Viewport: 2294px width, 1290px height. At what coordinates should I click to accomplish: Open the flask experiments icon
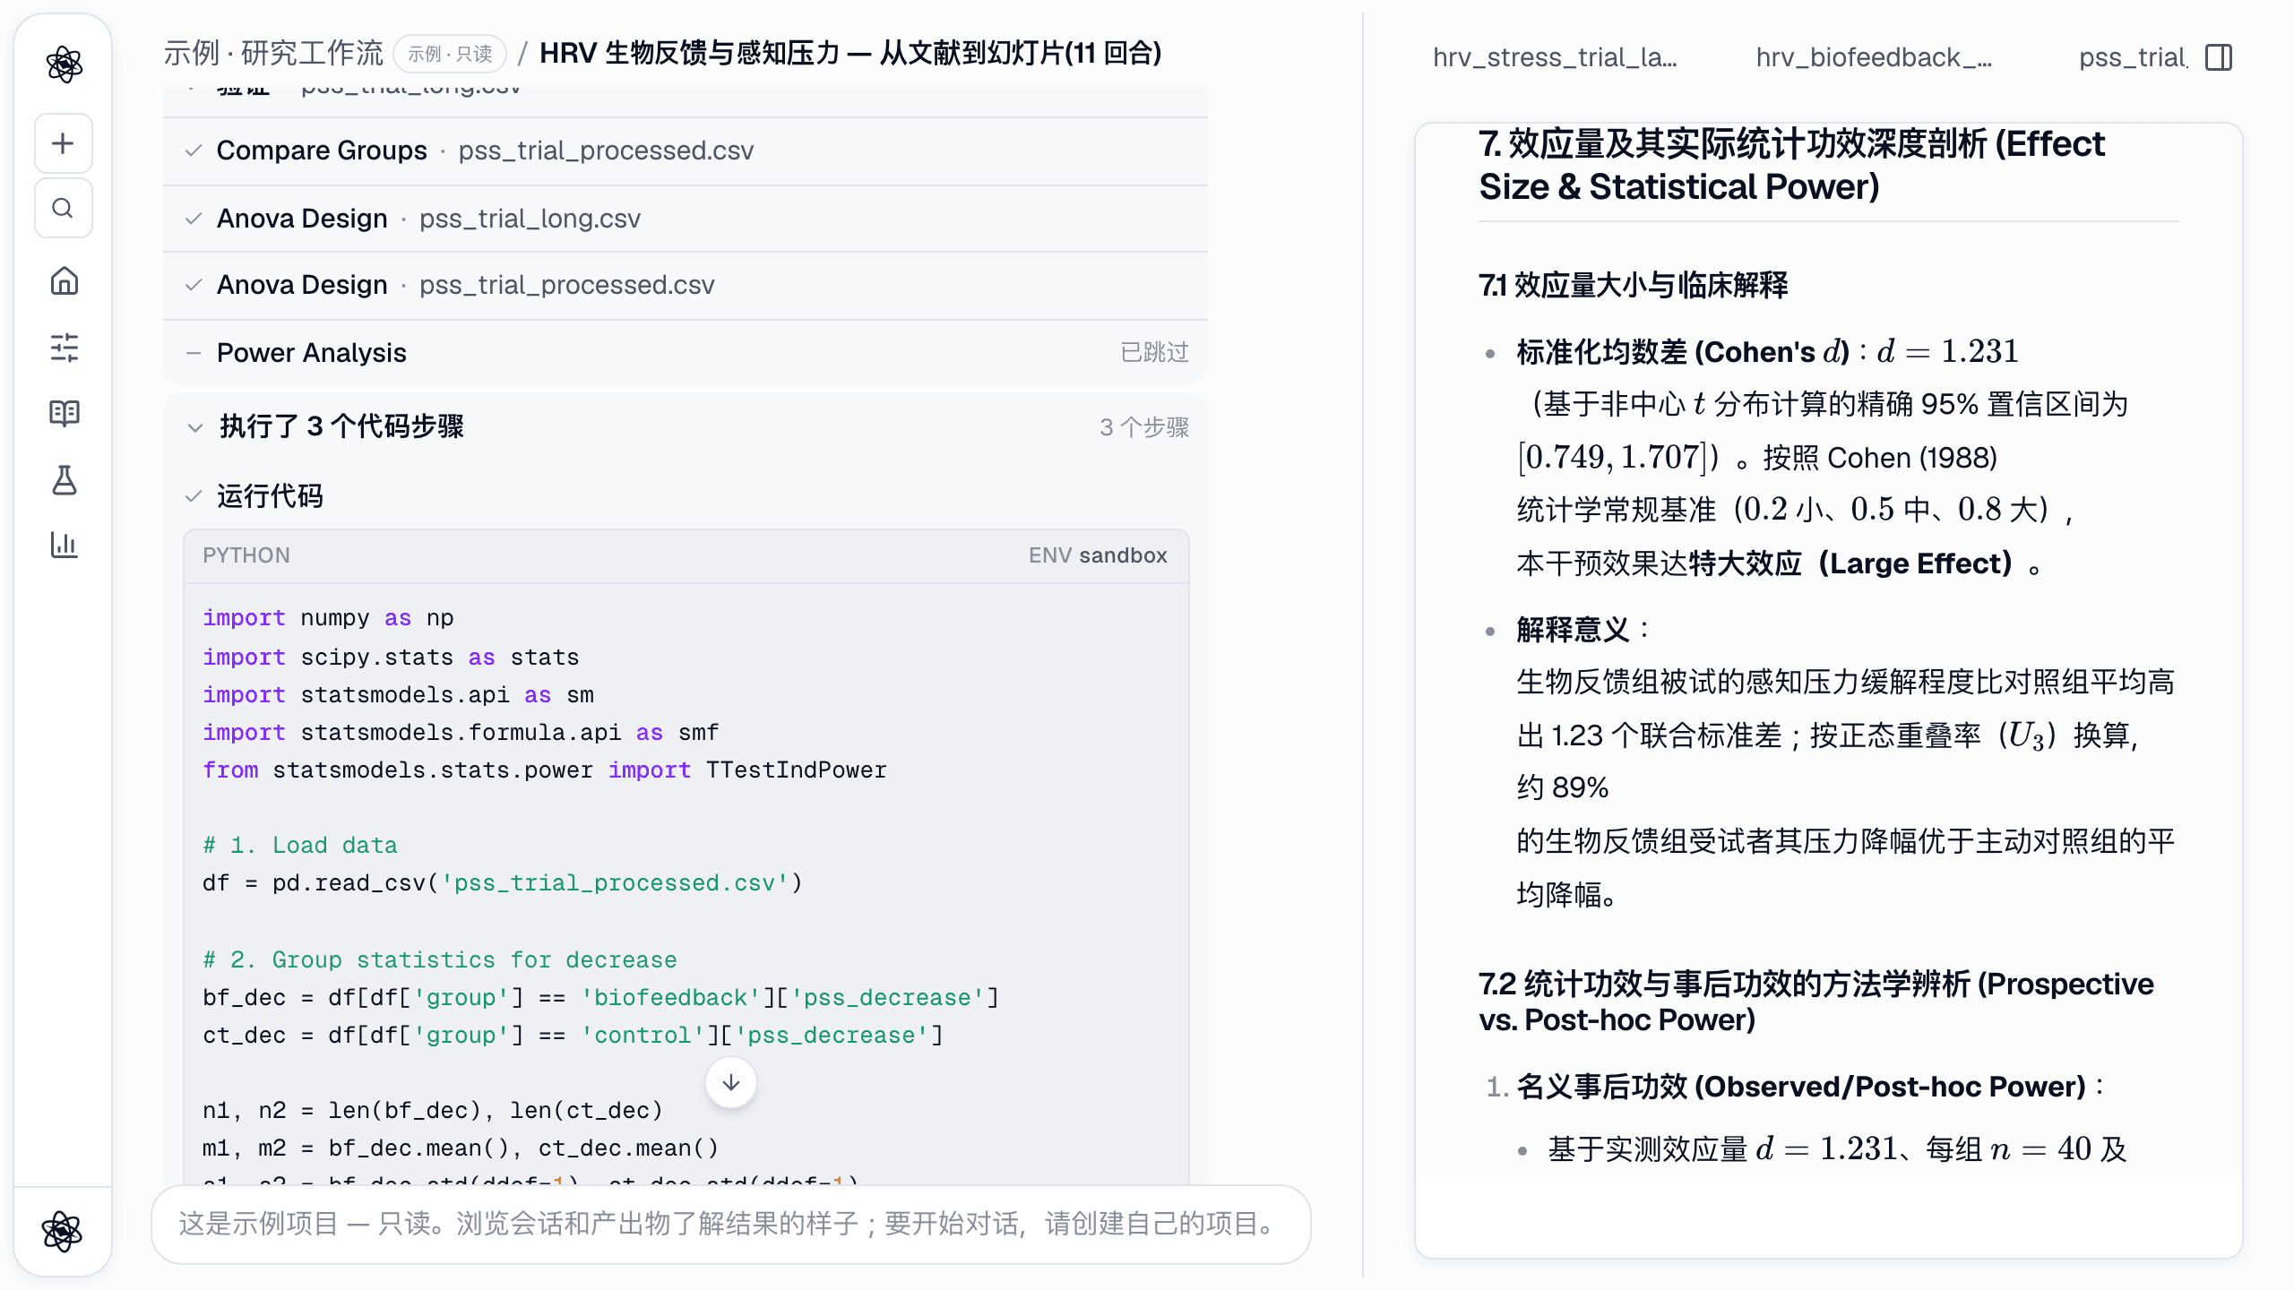pos(64,480)
